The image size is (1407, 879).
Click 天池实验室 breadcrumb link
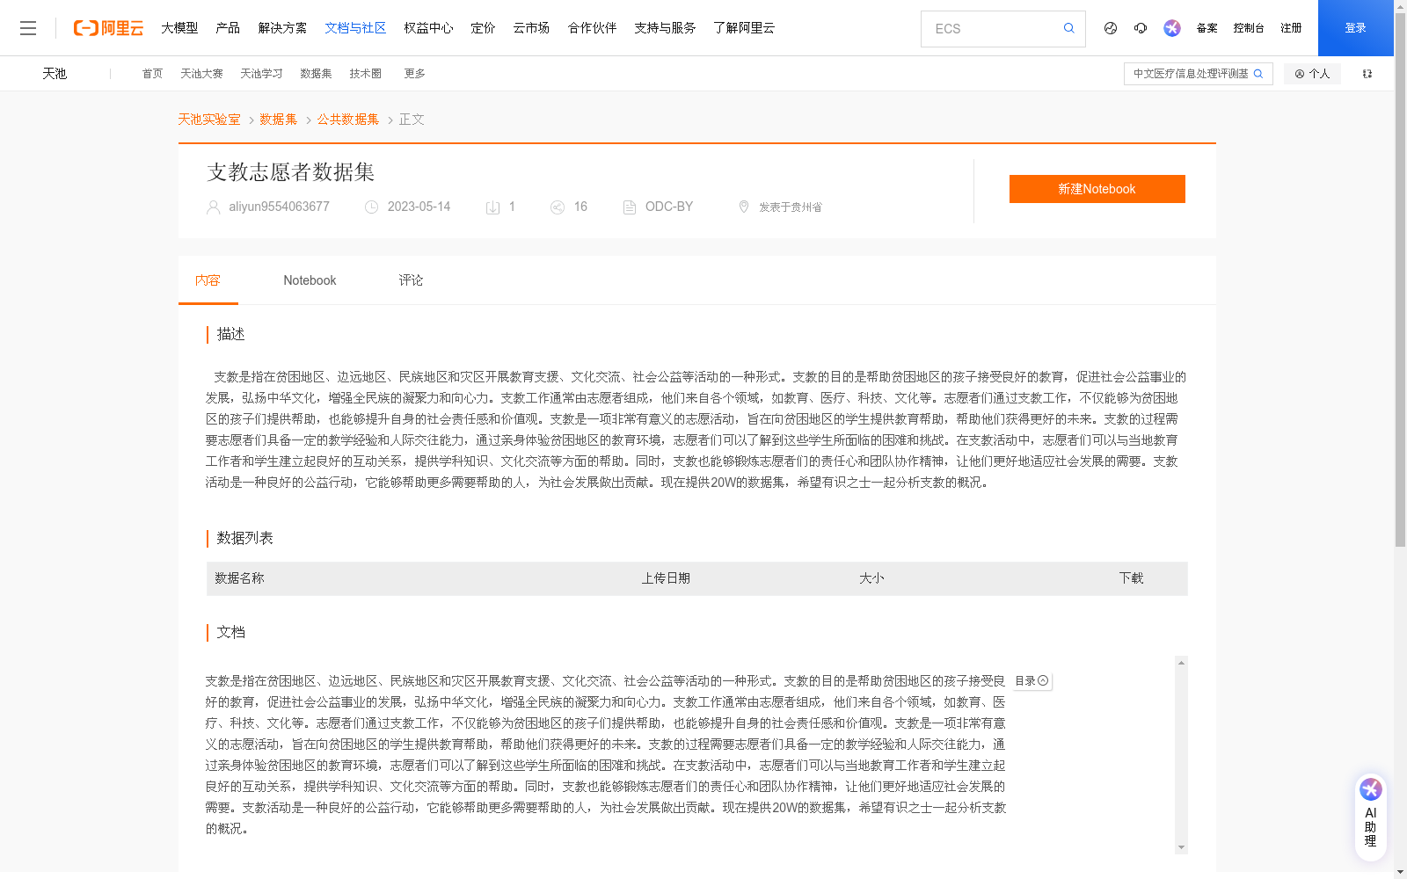coord(209,120)
